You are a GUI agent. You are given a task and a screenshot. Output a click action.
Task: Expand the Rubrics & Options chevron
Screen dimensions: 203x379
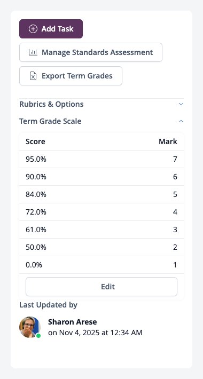(x=181, y=104)
